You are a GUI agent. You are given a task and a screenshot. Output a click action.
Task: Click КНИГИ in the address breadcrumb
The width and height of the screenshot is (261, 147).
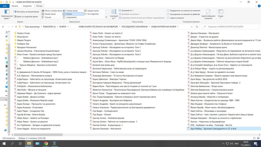(63, 27)
